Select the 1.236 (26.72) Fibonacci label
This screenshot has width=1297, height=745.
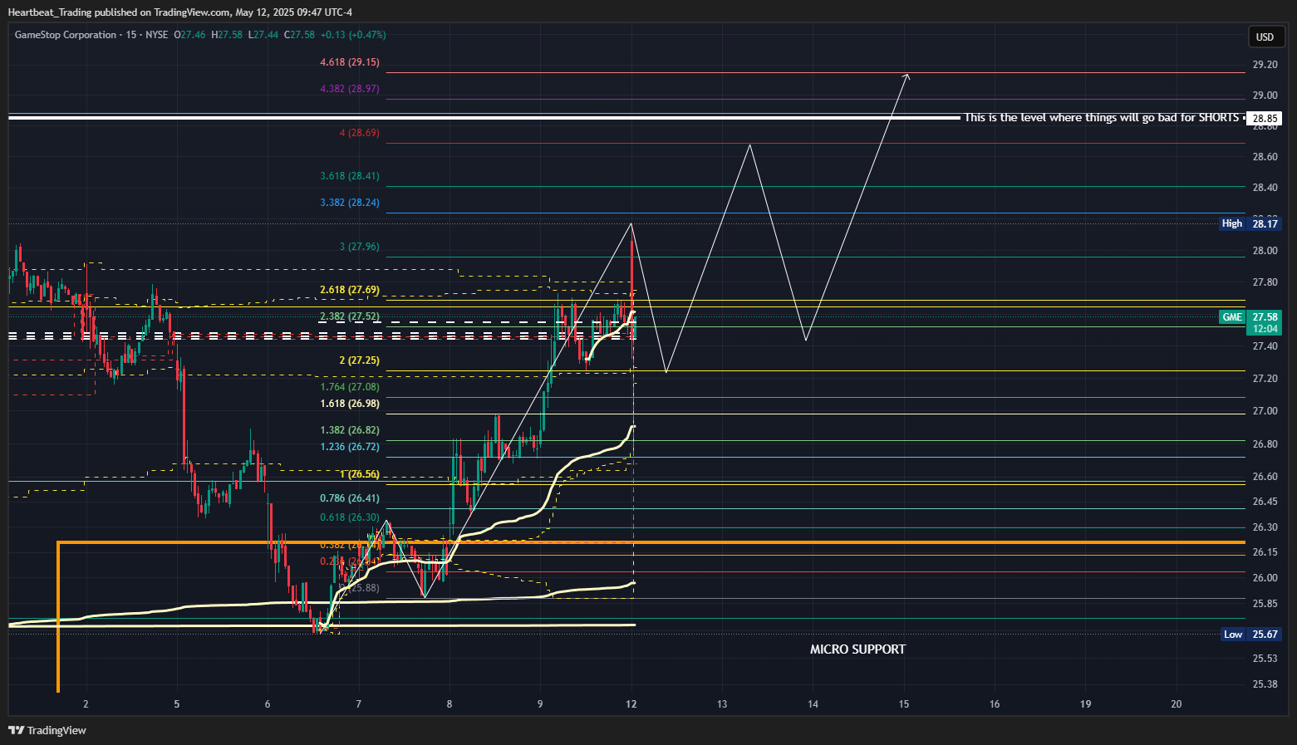pyautogui.click(x=350, y=447)
